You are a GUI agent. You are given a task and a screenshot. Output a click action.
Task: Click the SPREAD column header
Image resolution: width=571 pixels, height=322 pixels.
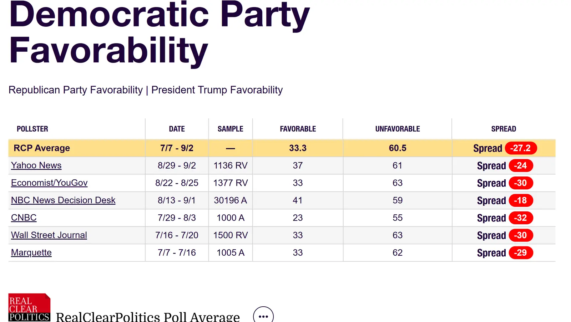click(x=504, y=129)
